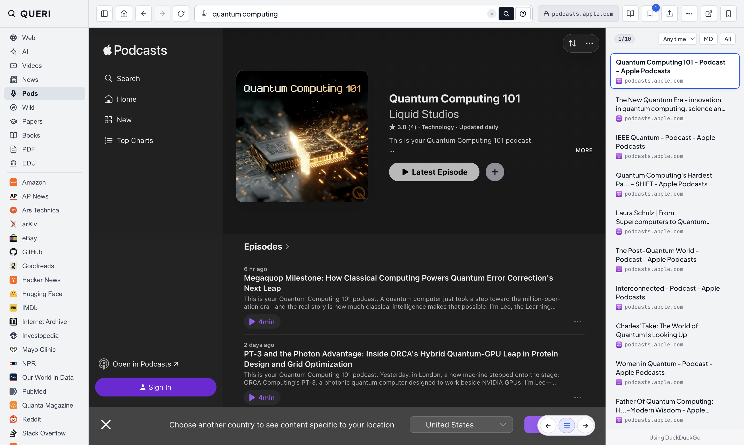Clear the search query text
The width and height of the screenshot is (744, 445).
click(x=492, y=14)
